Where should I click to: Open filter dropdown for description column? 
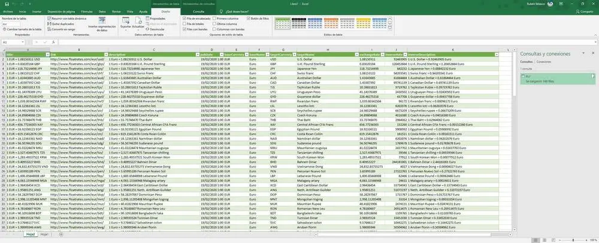197,55
